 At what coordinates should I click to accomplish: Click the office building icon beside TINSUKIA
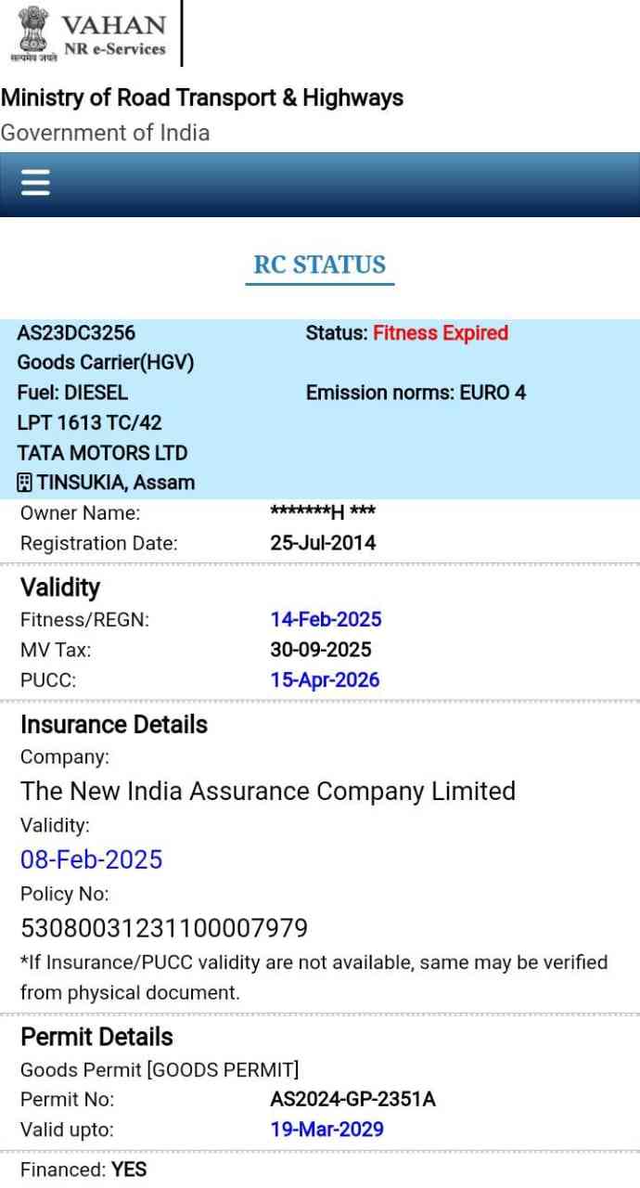click(25, 483)
